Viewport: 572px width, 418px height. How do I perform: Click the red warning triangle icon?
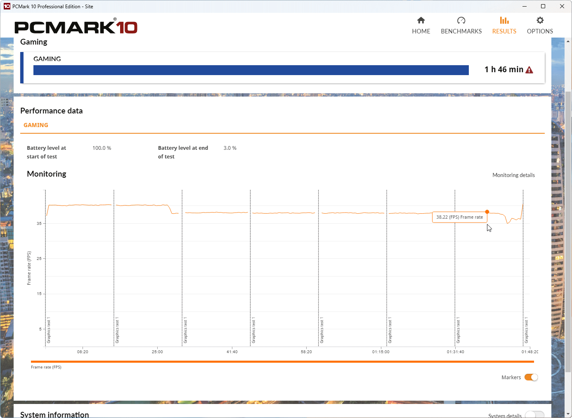click(529, 70)
